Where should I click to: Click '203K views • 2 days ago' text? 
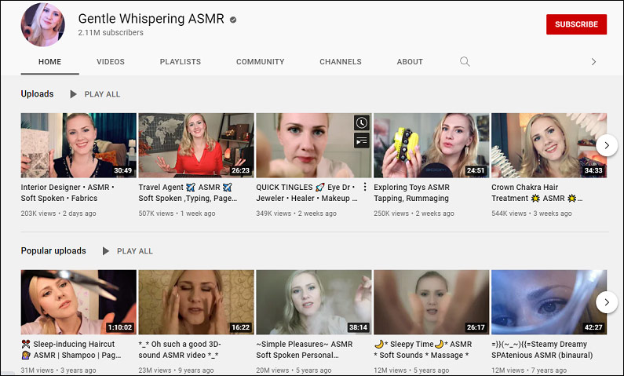[x=59, y=214]
